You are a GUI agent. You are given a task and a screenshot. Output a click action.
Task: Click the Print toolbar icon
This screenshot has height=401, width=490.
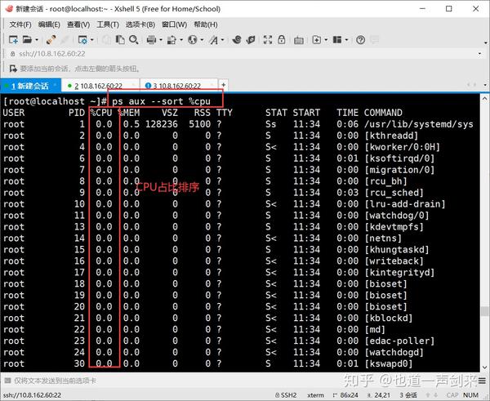click(x=152, y=40)
